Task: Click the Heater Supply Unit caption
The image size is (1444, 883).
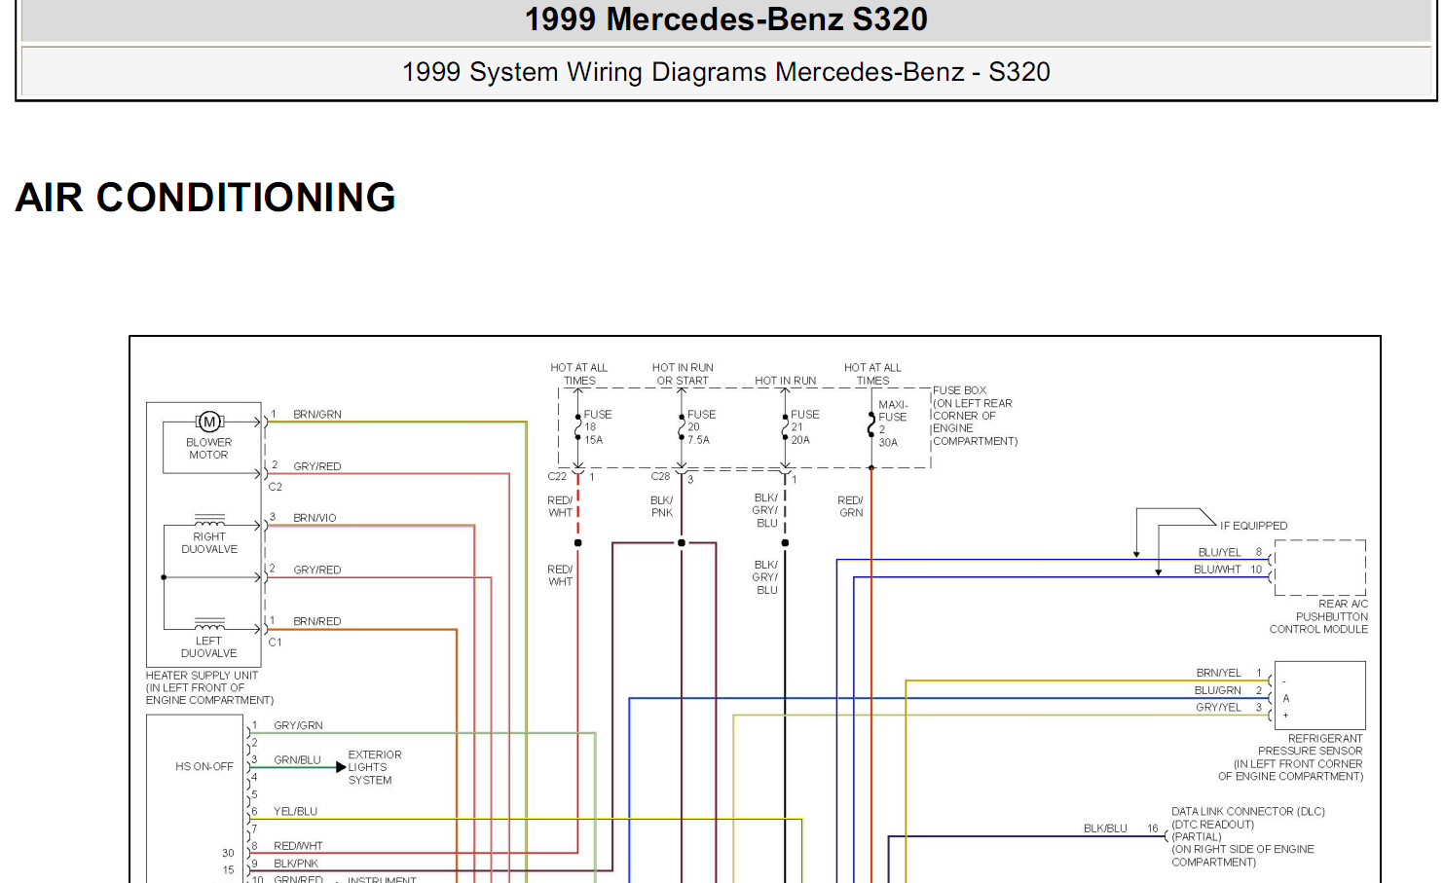Action: pyautogui.click(x=209, y=687)
